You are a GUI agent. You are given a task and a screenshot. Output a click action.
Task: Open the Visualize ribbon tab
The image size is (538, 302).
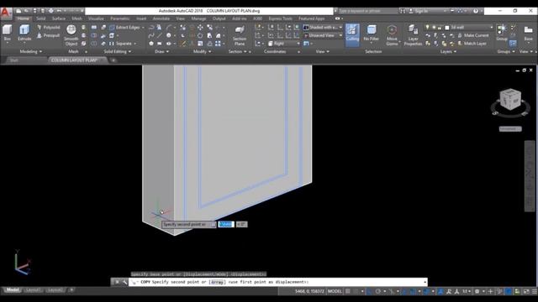tap(96, 18)
